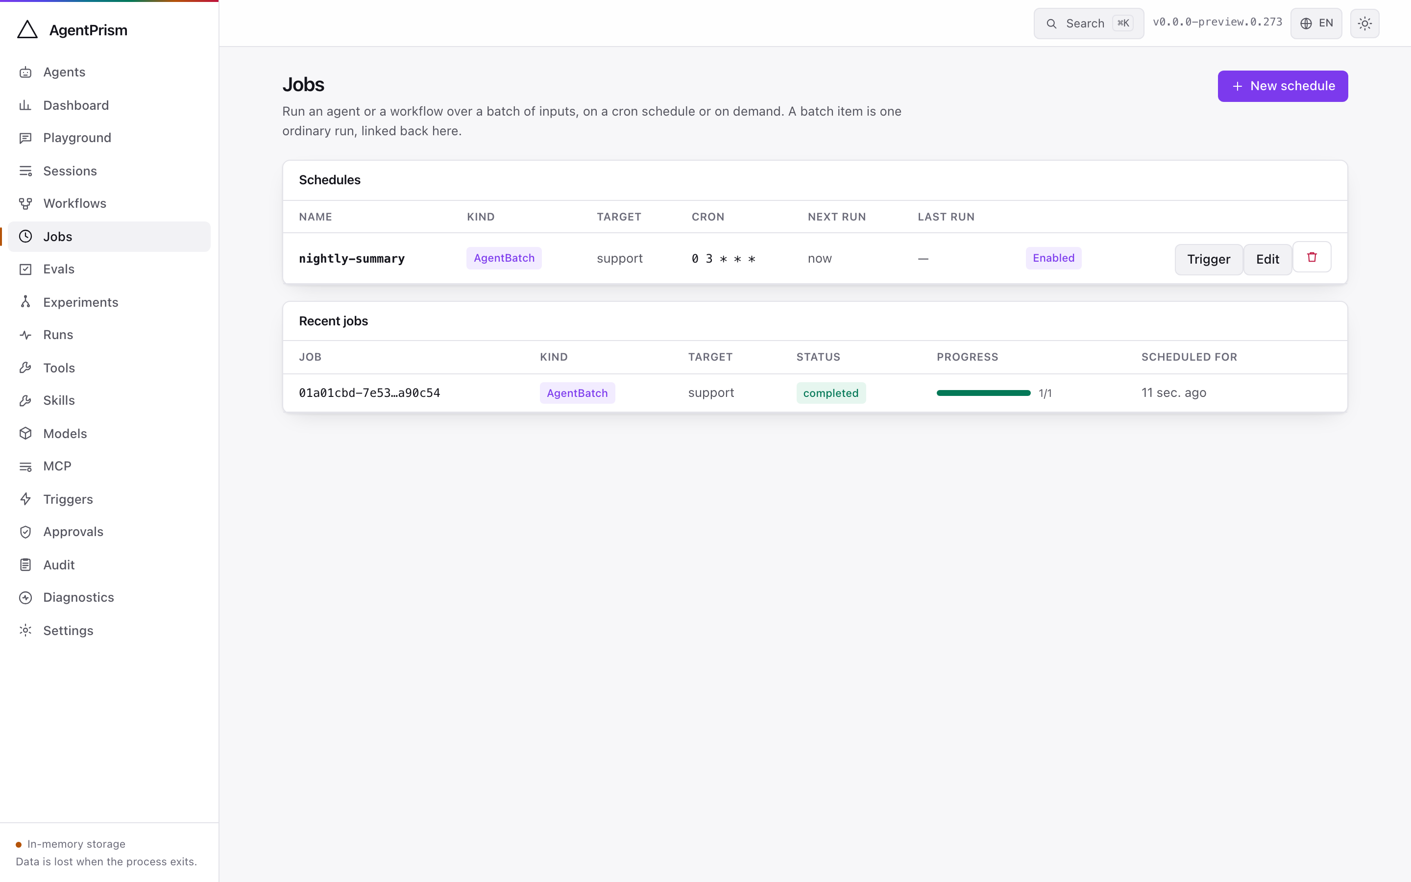Click the Approvals shield icon
Image resolution: width=1411 pixels, height=882 pixels.
tap(25, 532)
